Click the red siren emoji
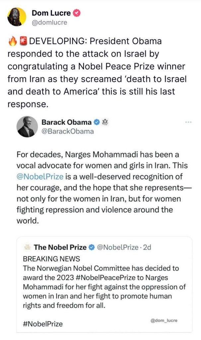The width and height of the screenshot is (201, 340). coord(23,41)
